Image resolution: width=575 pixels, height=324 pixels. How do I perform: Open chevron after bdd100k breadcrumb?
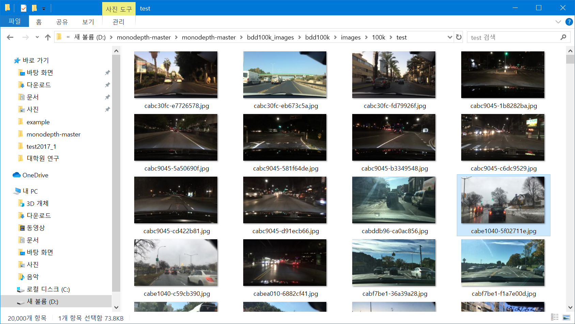pyautogui.click(x=335, y=37)
